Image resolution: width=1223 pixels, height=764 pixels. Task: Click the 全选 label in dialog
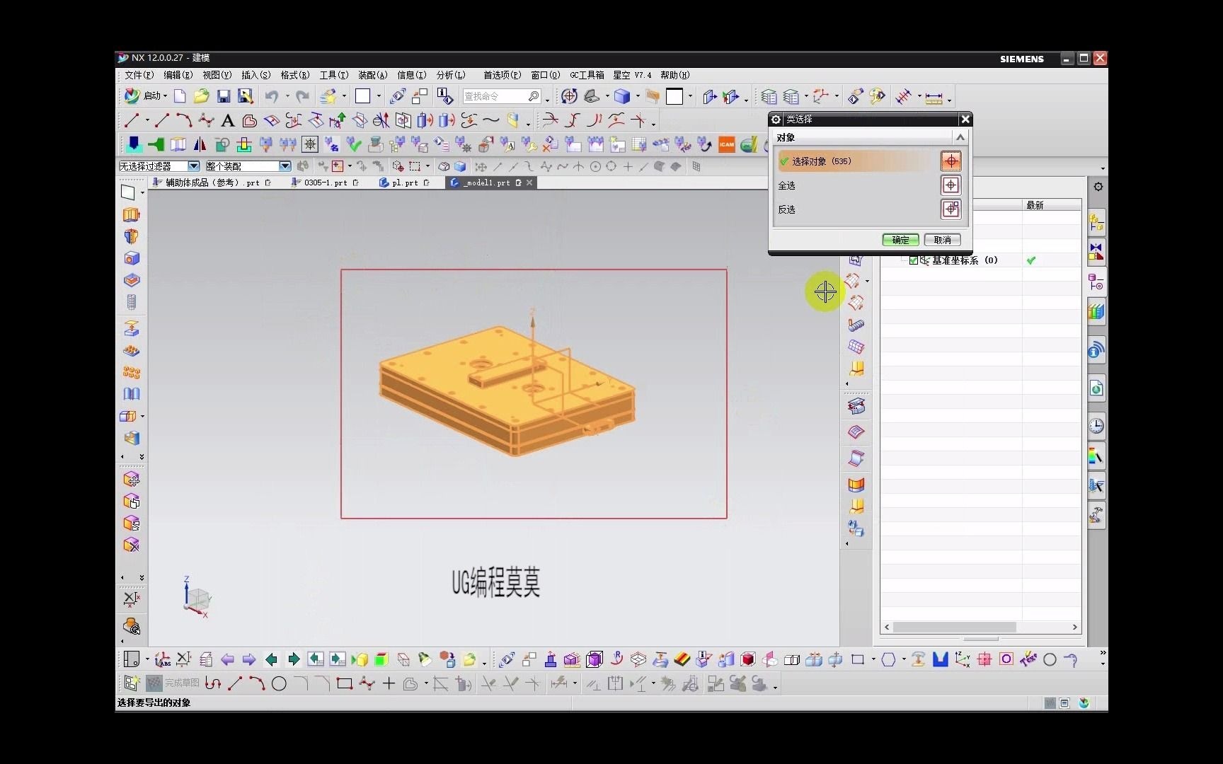tap(786, 185)
